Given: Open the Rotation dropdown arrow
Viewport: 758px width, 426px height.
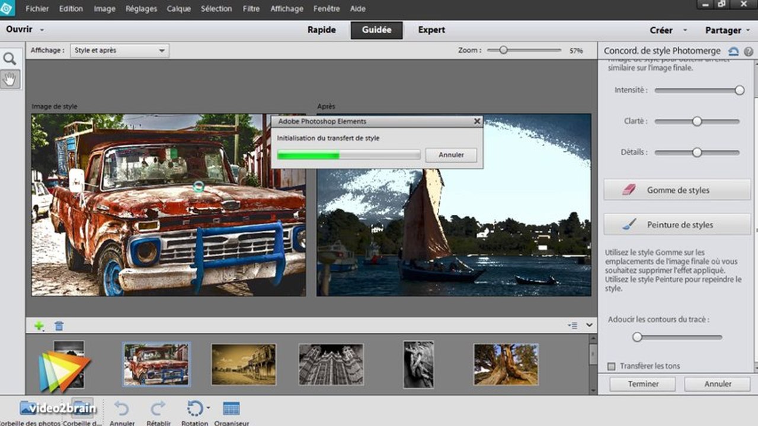Looking at the screenshot, I should point(208,408).
